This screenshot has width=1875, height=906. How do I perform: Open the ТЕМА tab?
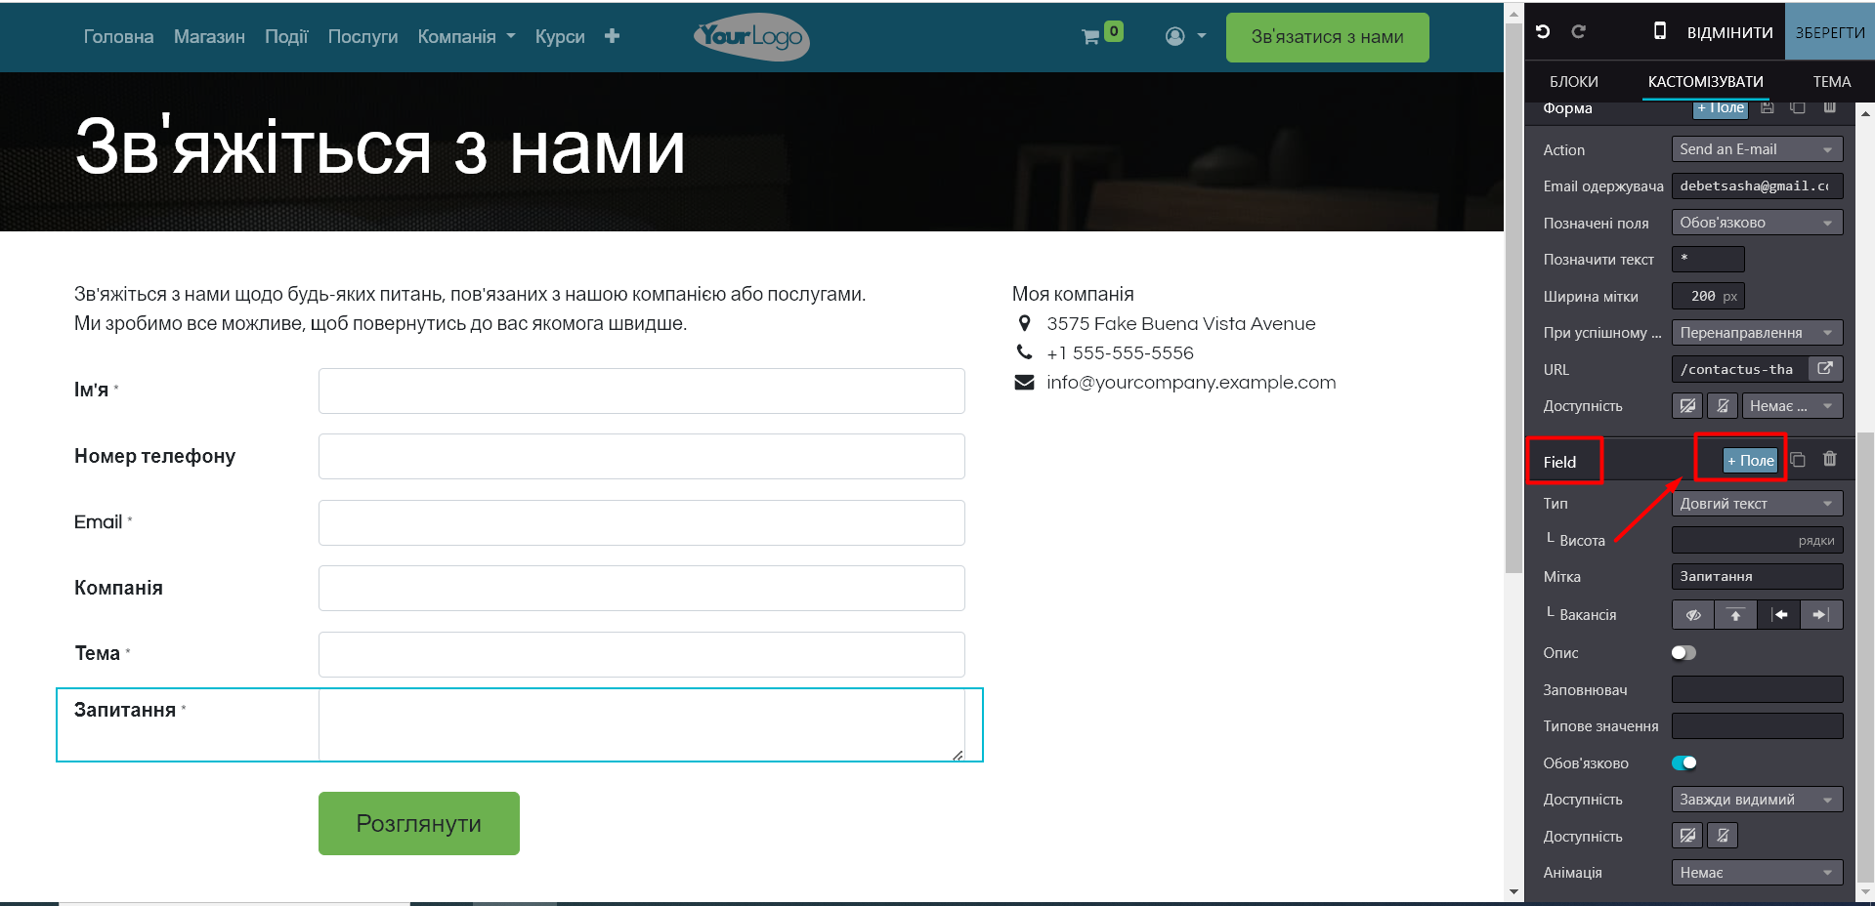[1831, 82]
